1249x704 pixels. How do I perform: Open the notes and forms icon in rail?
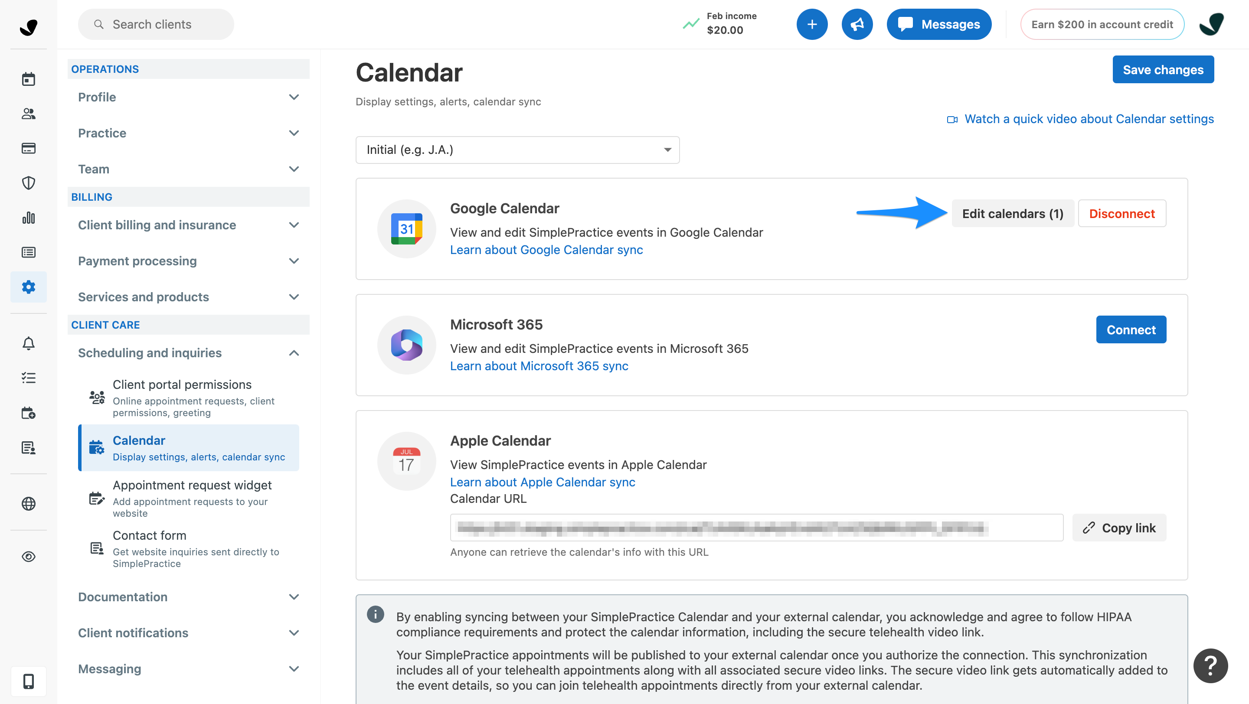pyautogui.click(x=29, y=448)
